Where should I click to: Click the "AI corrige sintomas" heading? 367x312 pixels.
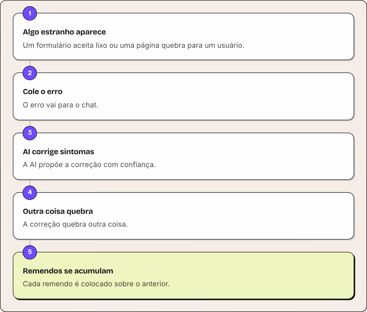(x=59, y=152)
